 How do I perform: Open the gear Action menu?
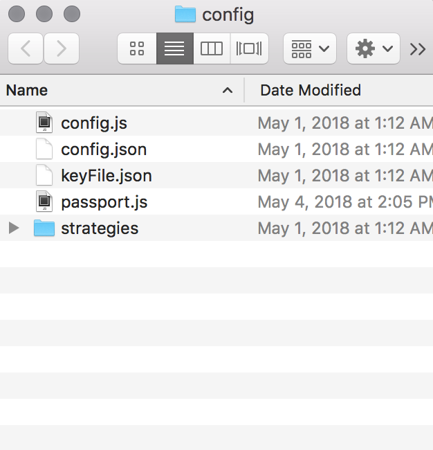point(374,48)
